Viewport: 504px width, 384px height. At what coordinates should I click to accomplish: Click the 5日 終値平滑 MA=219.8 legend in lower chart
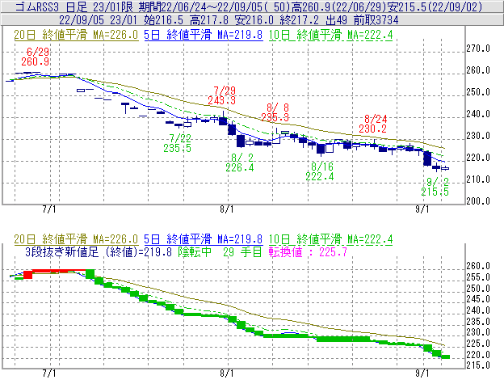click(x=204, y=239)
